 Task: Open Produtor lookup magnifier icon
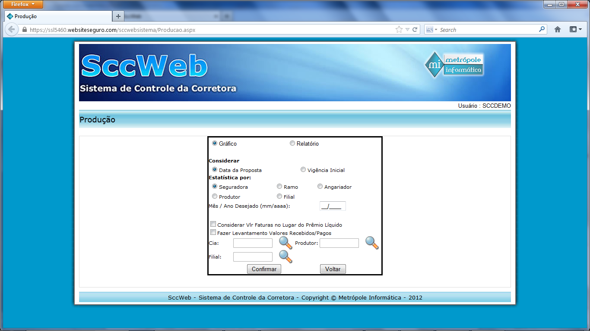pos(372,243)
